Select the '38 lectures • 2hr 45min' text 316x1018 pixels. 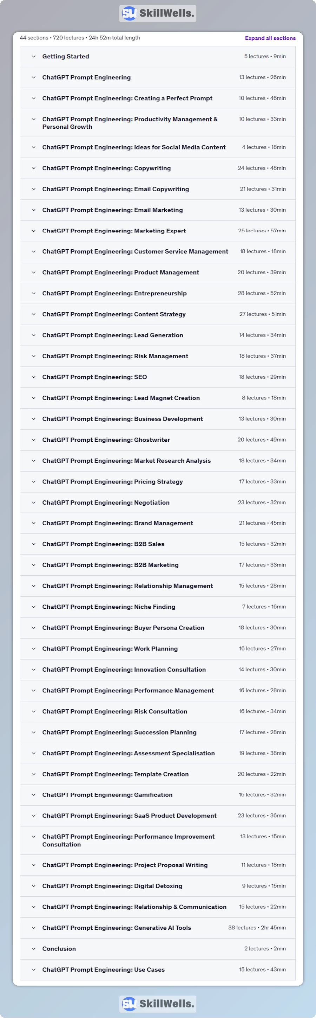(x=257, y=928)
